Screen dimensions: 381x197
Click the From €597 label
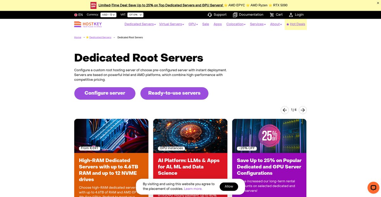pyautogui.click(x=90, y=148)
